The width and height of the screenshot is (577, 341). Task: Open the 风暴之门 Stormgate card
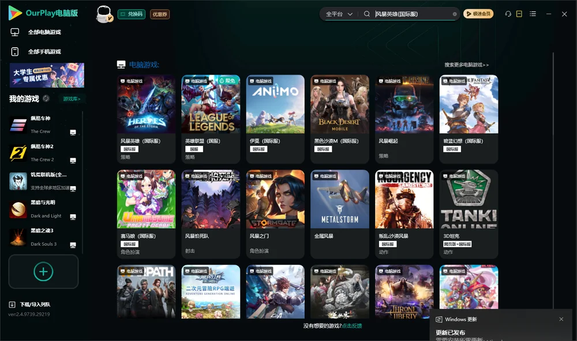point(275,214)
